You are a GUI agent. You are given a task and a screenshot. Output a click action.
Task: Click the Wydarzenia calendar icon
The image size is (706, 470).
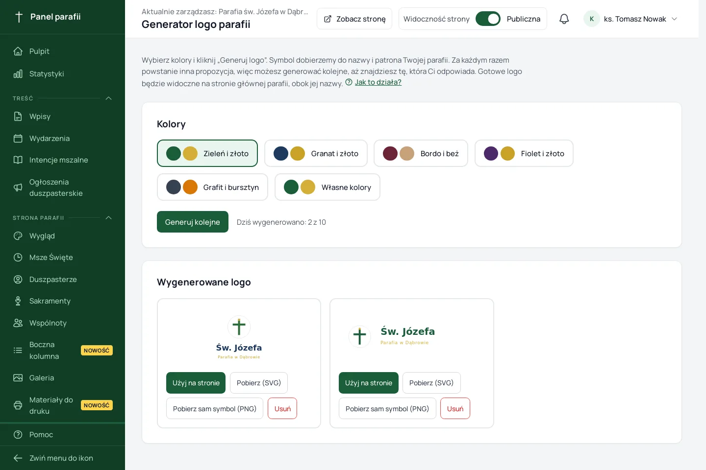click(x=18, y=139)
